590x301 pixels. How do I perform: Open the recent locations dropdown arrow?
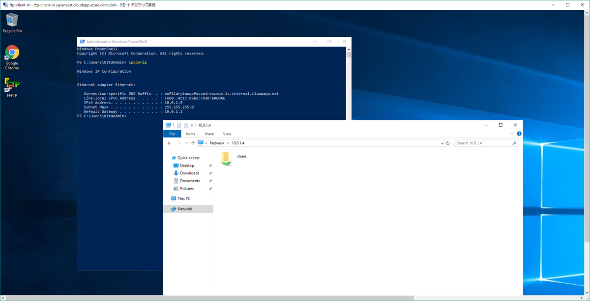(x=186, y=143)
